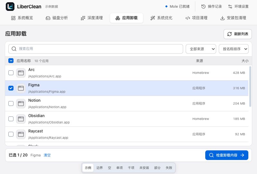Switch to 磁盘分析 tab

(x=57, y=18)
